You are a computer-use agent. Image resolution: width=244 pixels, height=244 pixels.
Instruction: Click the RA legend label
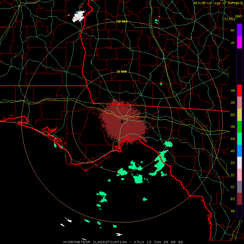point(233,139)
